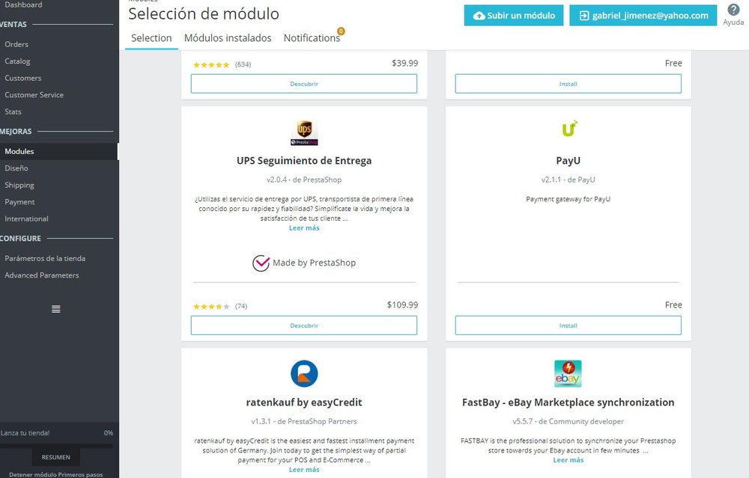Collapse sidebar with the hamburger menu icon

pos(56,309)
